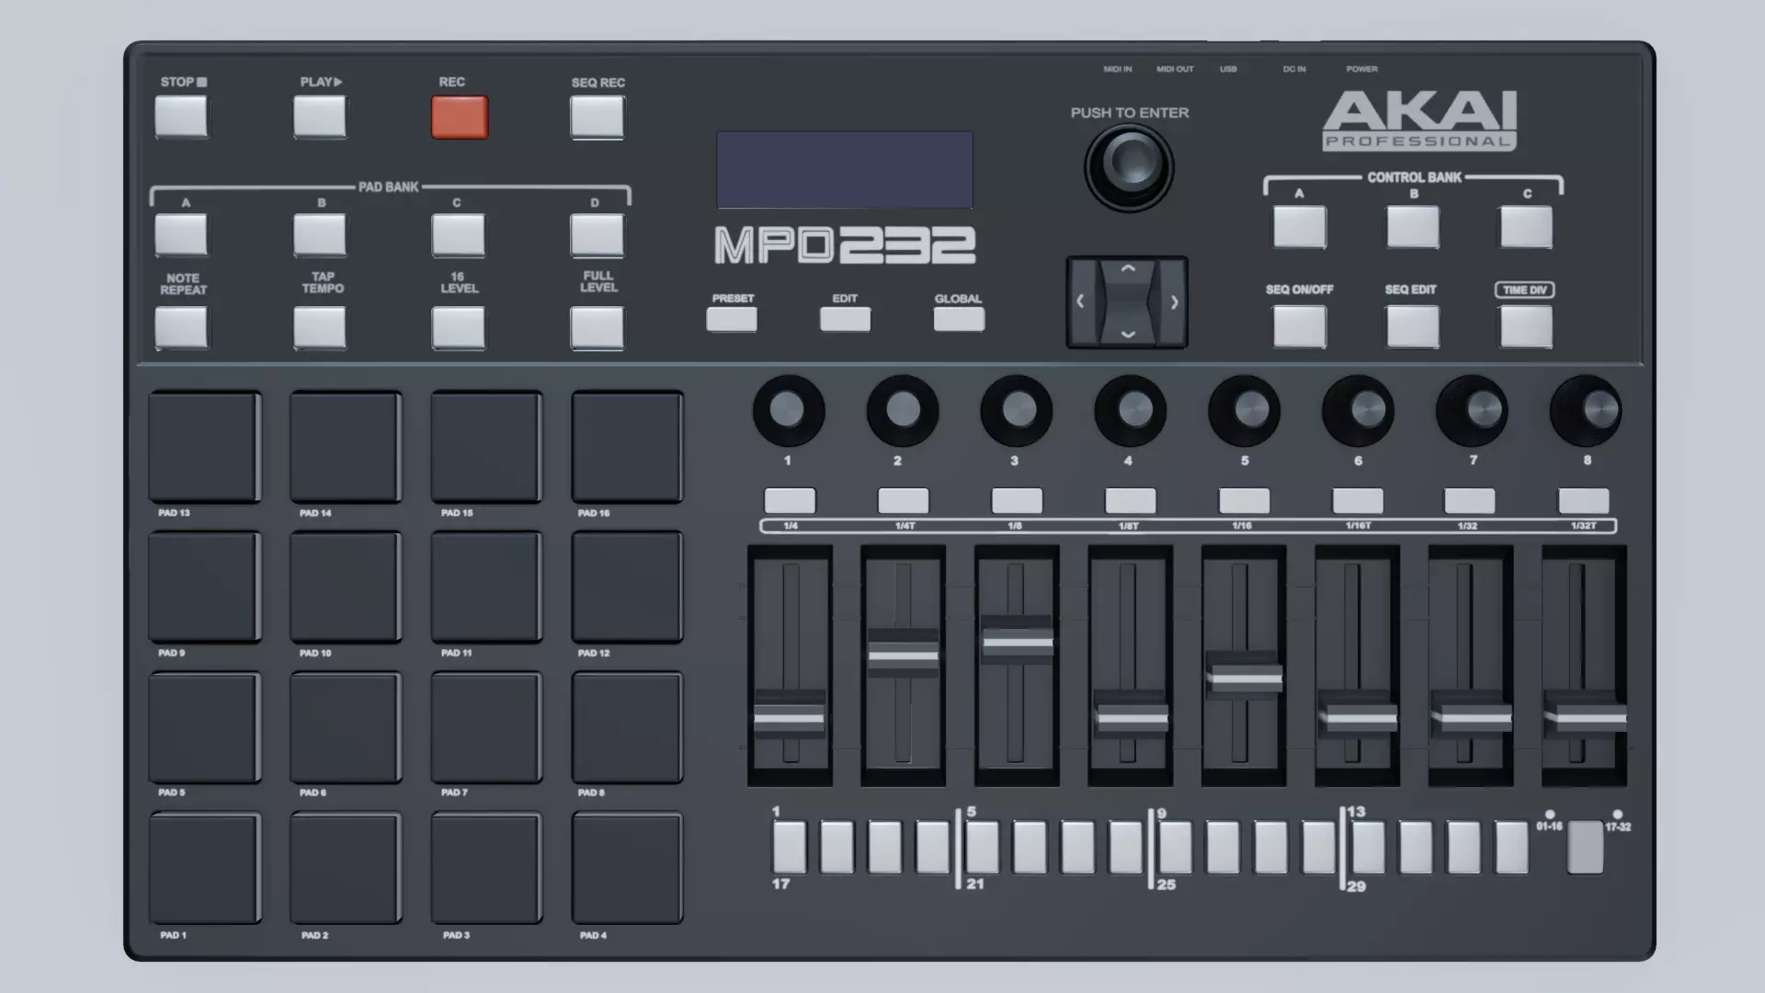Screen dimensions: 1765x993
Task: Select Pad Bank A button
Action: (181, 234)
